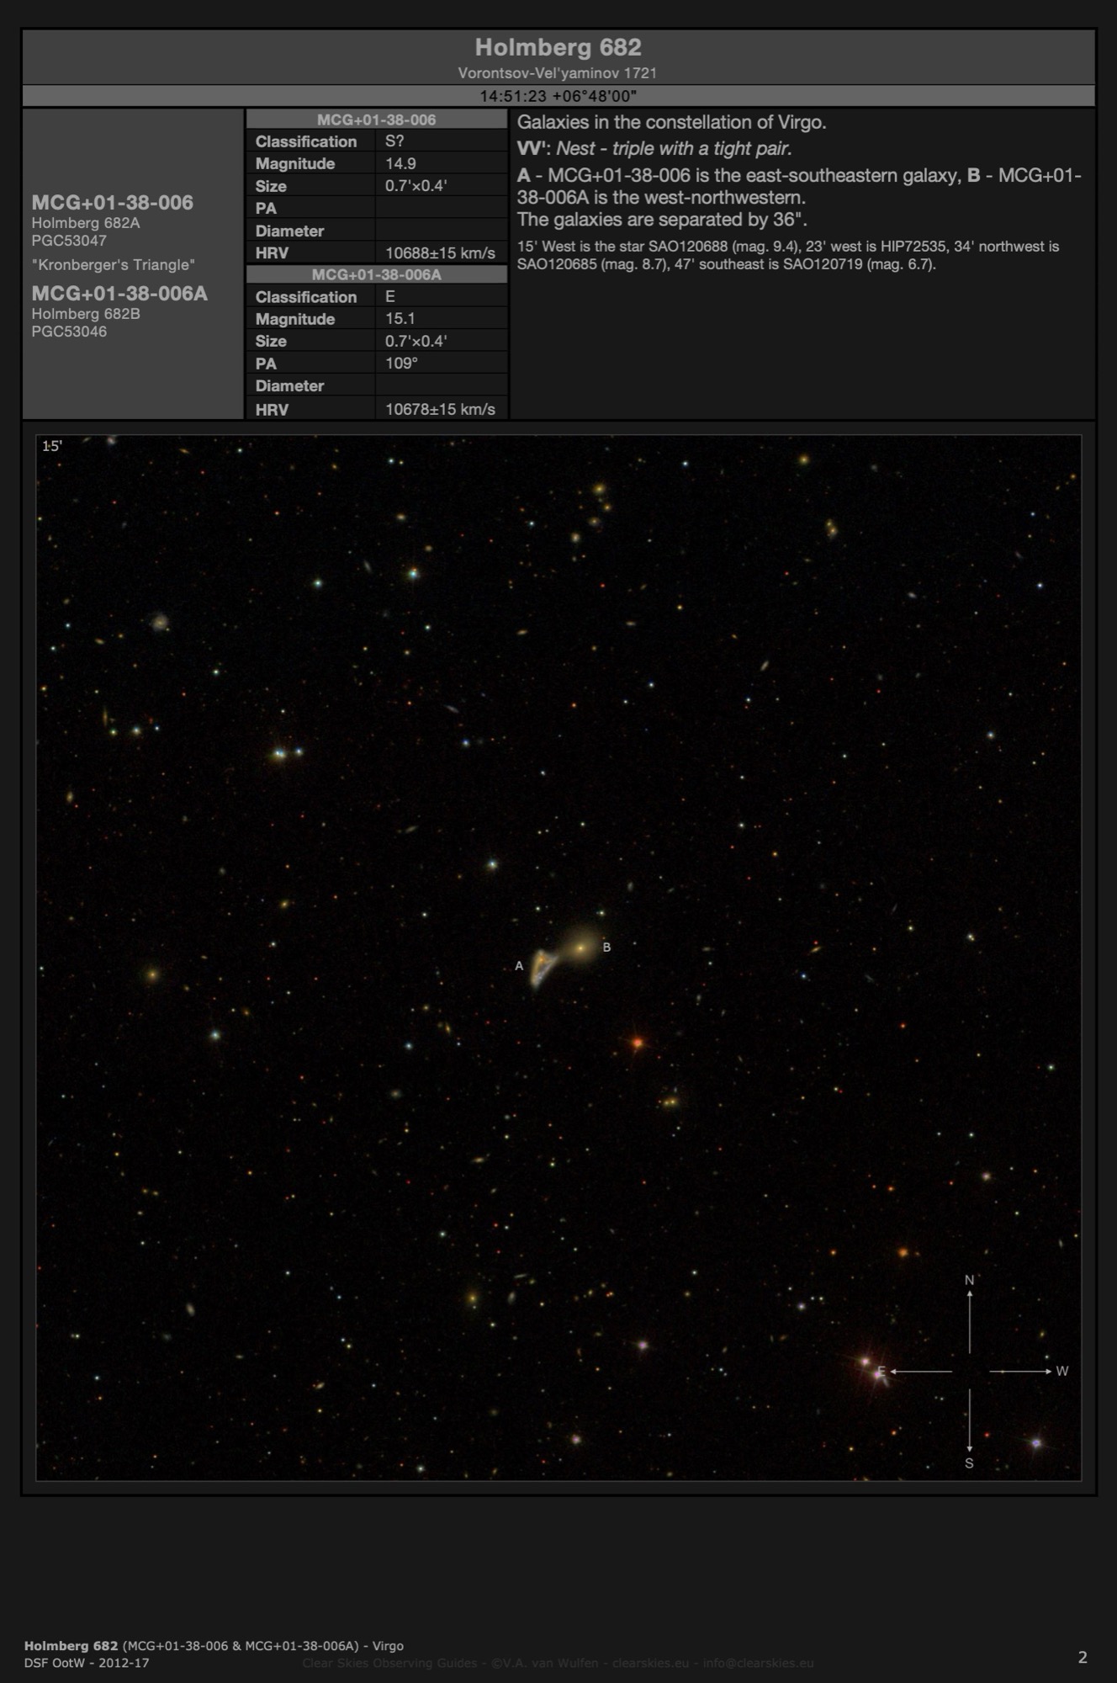Screen dimensions: 1117x1683
Task: Click the PA value 109°
Action: tap(401, 364)
